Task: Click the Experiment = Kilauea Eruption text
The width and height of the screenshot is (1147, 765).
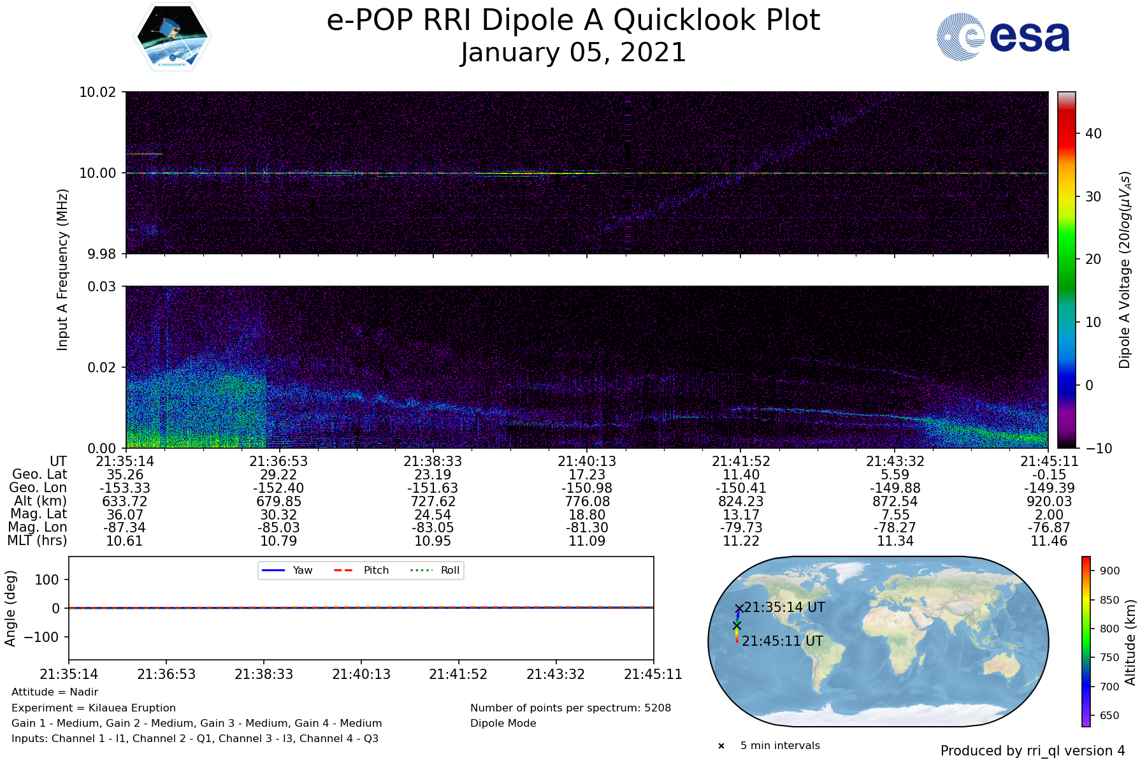Action: tap(94, 708)
